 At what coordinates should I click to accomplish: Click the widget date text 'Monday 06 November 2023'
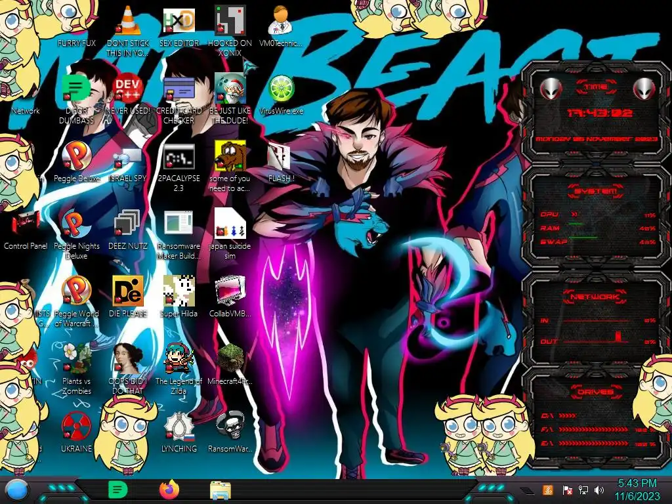click(596, 139)
